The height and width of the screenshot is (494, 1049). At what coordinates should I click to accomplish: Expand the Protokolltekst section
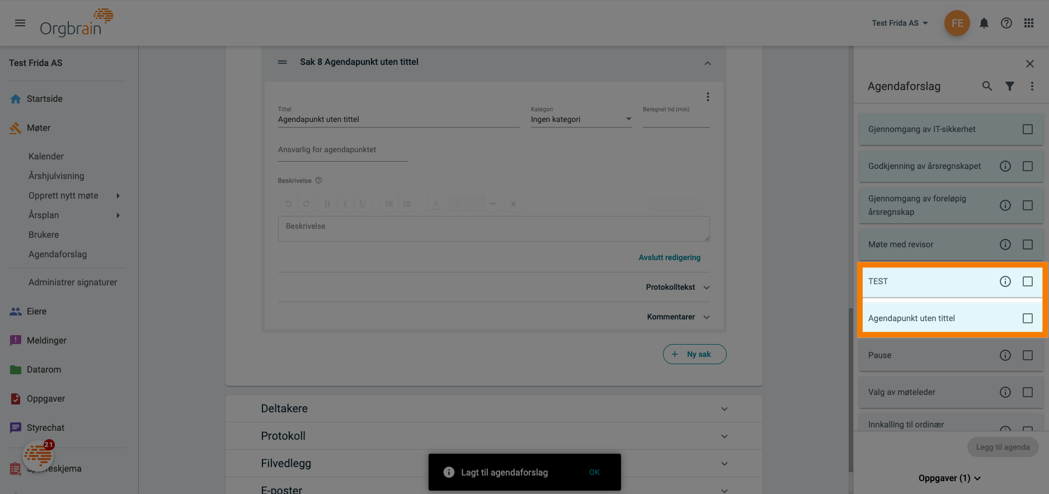(x=678, y=287)
